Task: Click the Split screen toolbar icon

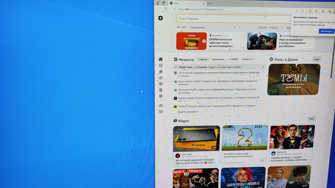Action: tap(310, 11)
